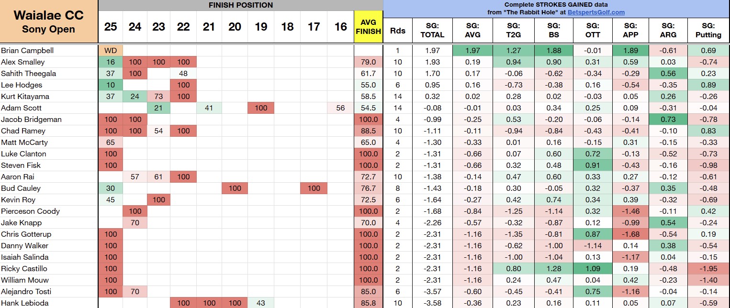Select the SG: OTT column header

(x=592, y=30)
